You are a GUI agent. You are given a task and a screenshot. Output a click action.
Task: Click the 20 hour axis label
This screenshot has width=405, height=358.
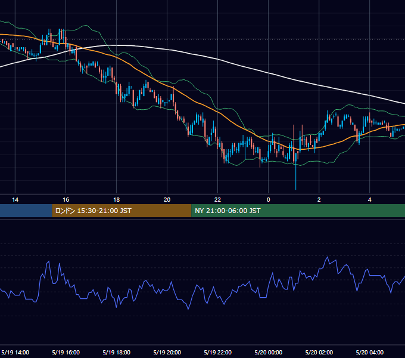click(167, 200)
